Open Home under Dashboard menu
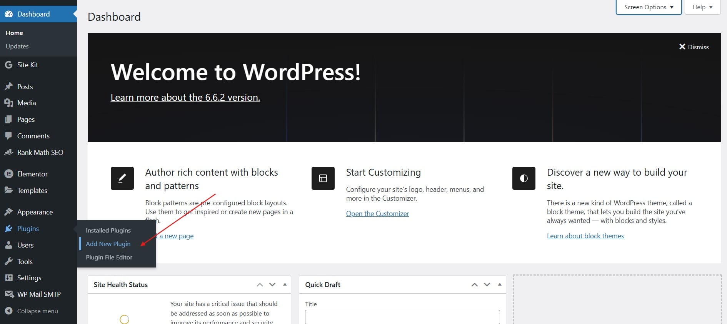This screenshot has height=324, width=727. click(x=14, y=33)
